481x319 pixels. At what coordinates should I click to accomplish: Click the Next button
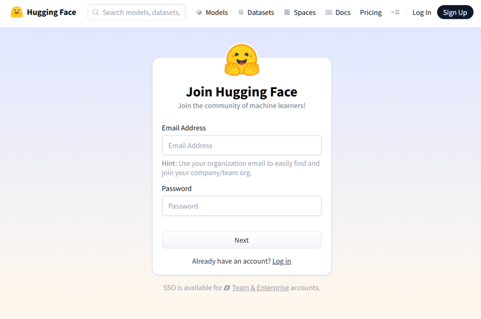coord(242,240)
